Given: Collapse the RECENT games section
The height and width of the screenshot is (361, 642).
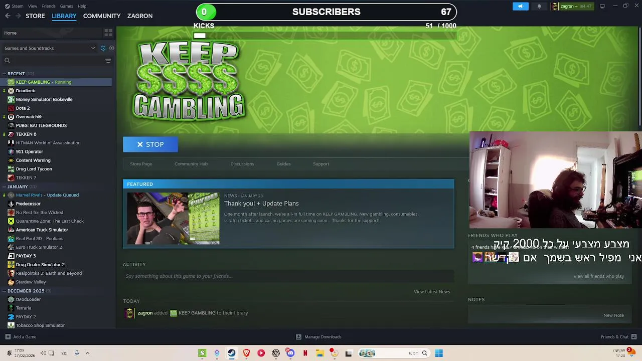Looking at the screenshot, I should point(4,74).
